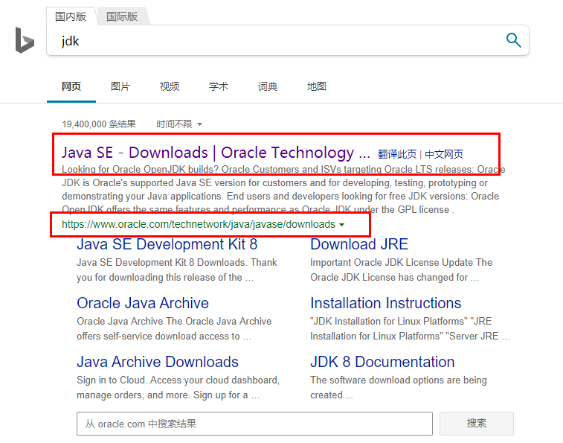Open the Oracle Java Archive link
563x443 pixels.
pyautogui.click(x=143, y=303)
